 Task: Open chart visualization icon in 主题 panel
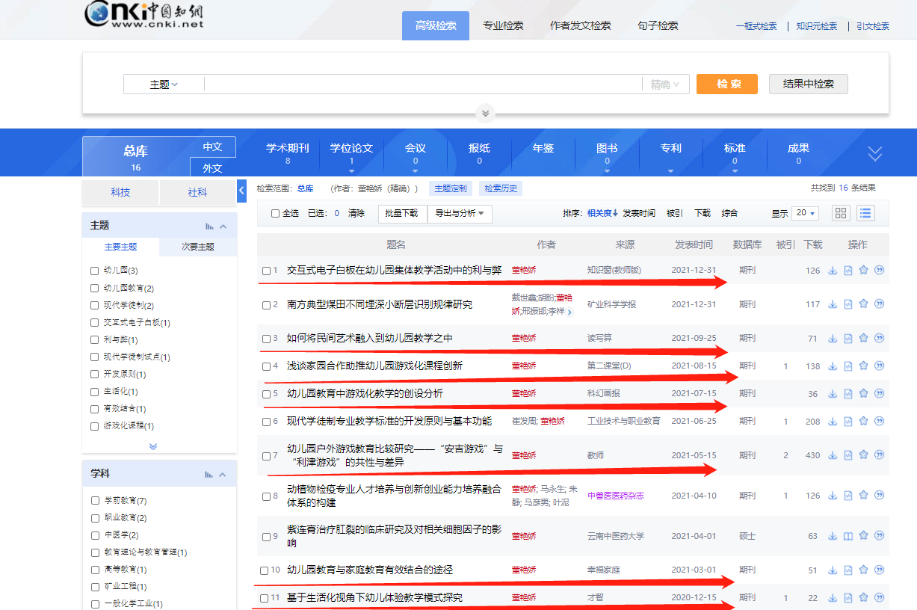coord(210,226)
